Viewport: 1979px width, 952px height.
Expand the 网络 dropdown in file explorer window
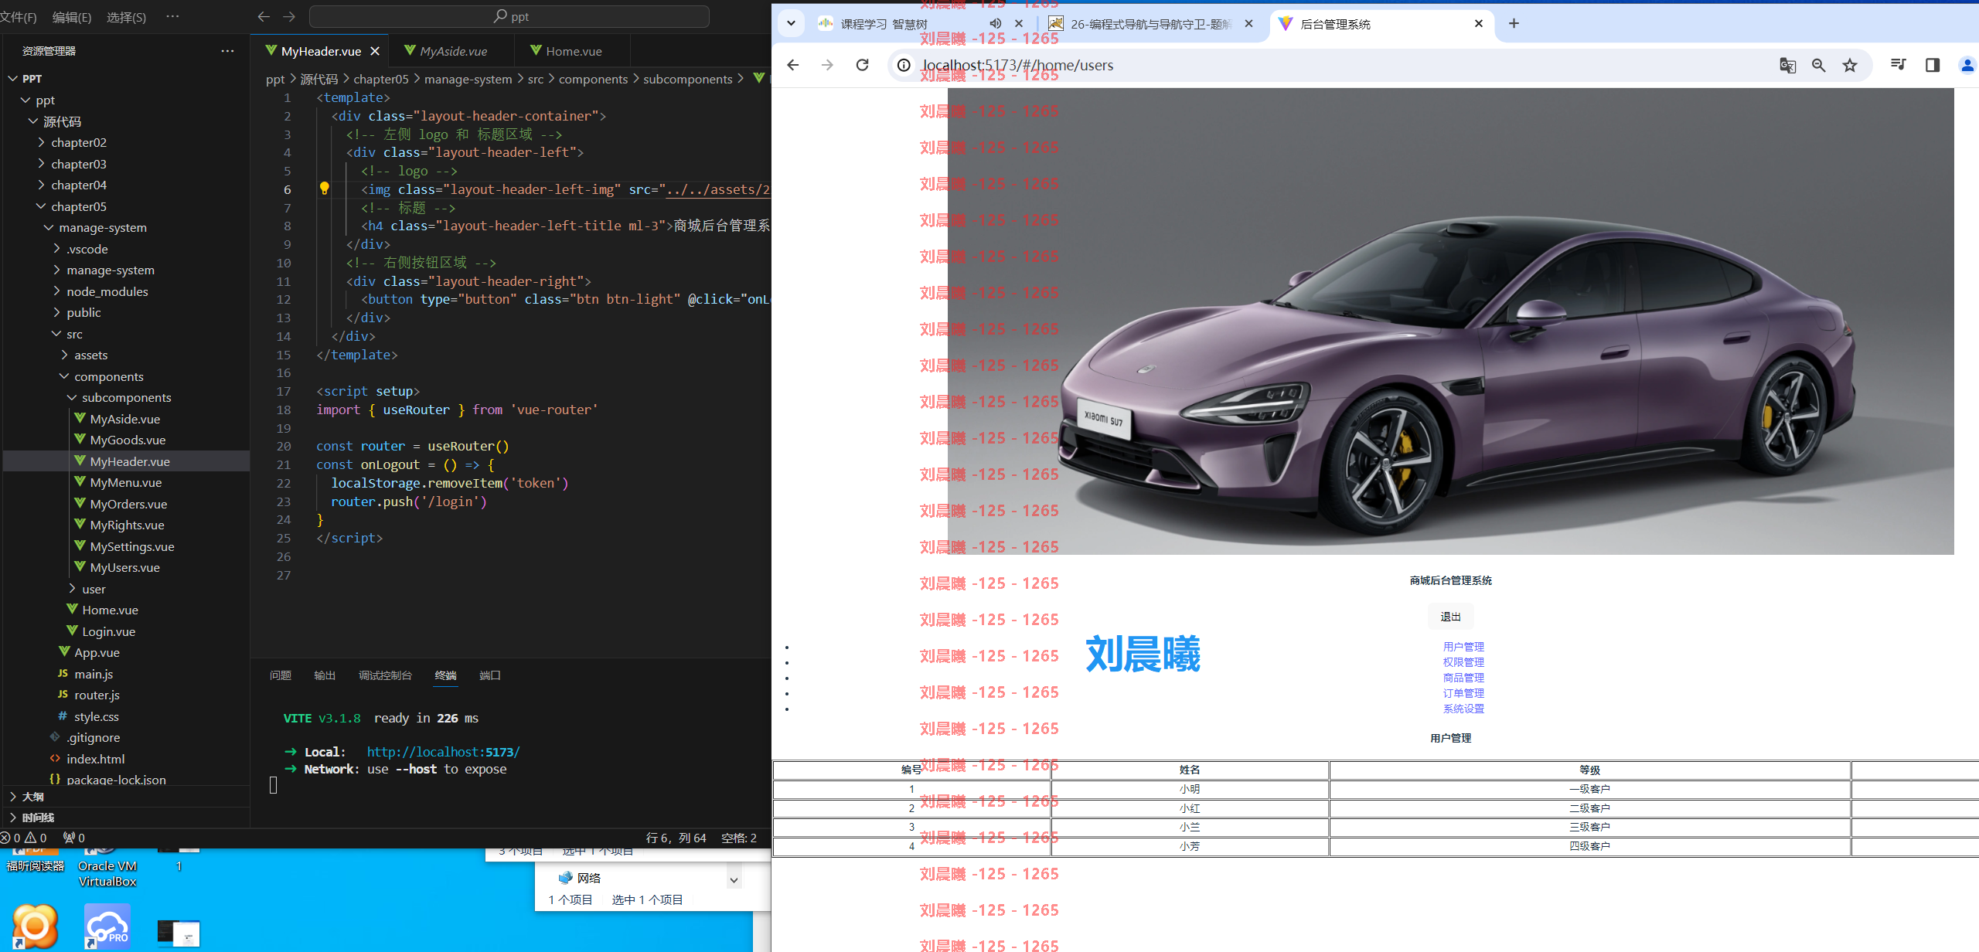click(734, 879)
